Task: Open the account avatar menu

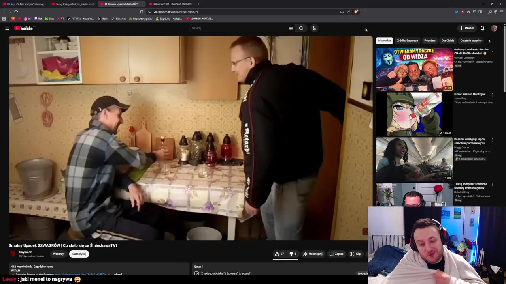Action: click(x=494, y=28)
